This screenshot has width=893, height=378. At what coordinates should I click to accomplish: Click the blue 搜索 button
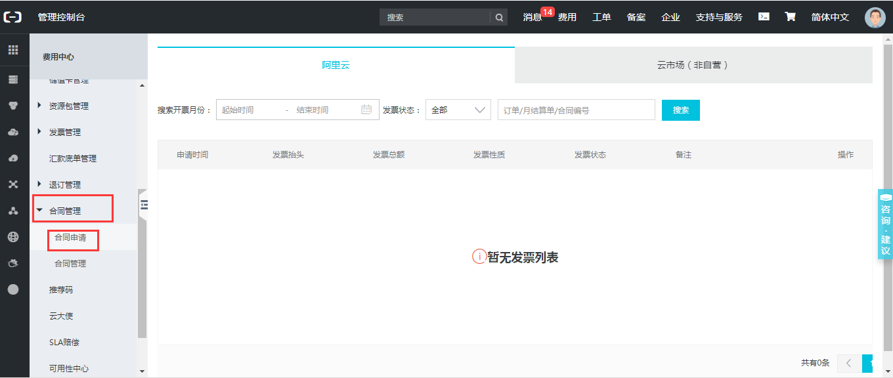[681, 110]
